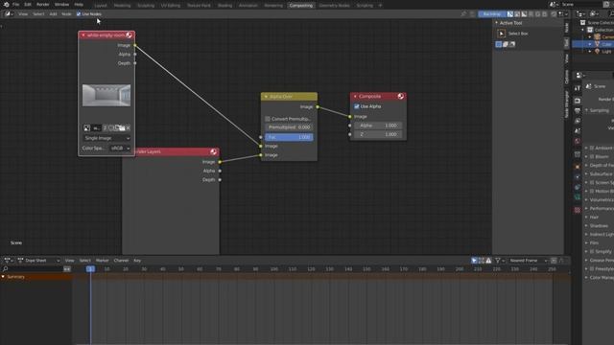Open the Tool properties tab icon
The image size is (614, 345).
[x=578, y=88]
